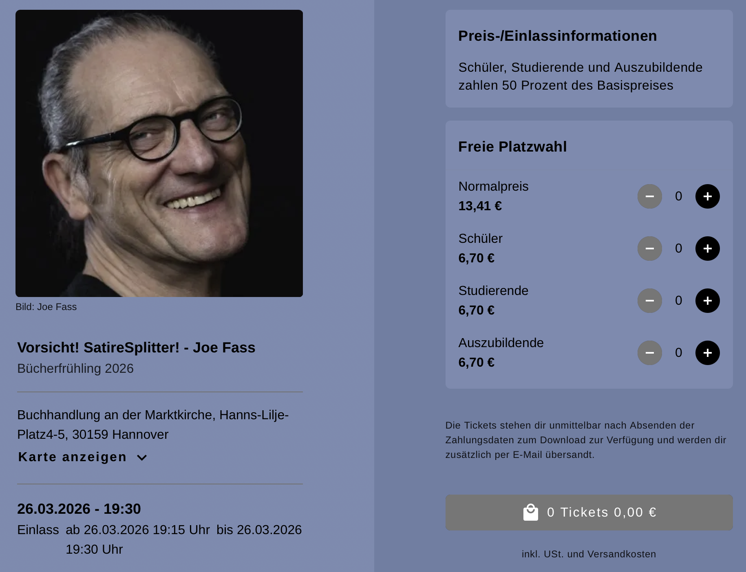Screen dimensions: 746x572
Task: Decrease Normalpreis ticket count with minus icon
Action: [649, 196]
